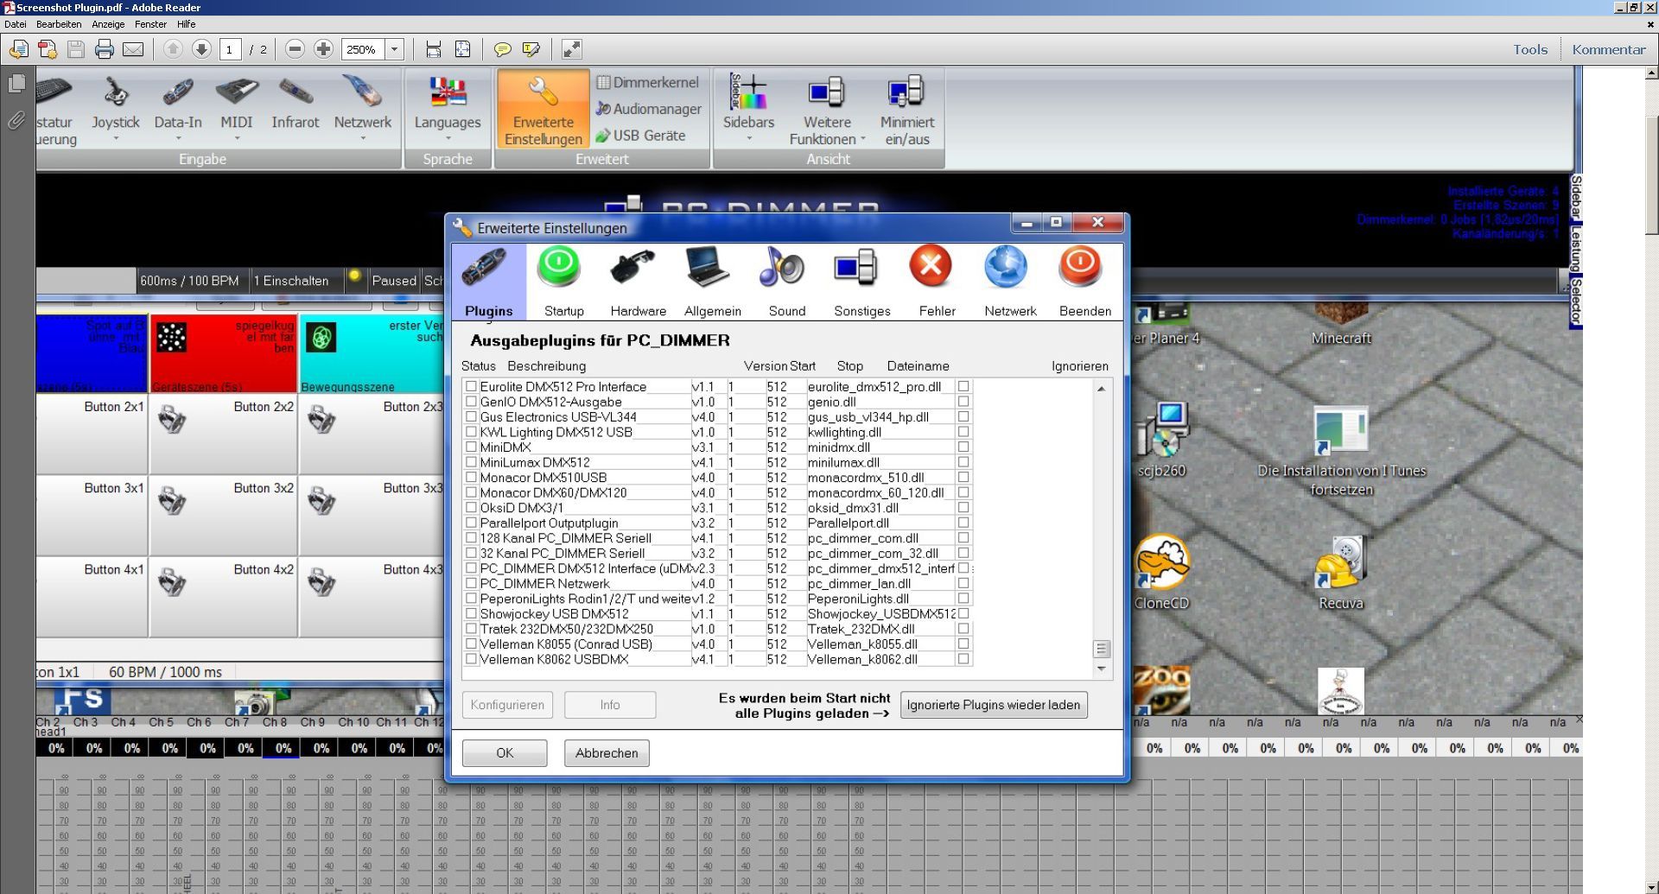Open the Bearbeiten menu
Image resolution: width=1659 pixels, height=894 pixels.
[x=59, y=24]
